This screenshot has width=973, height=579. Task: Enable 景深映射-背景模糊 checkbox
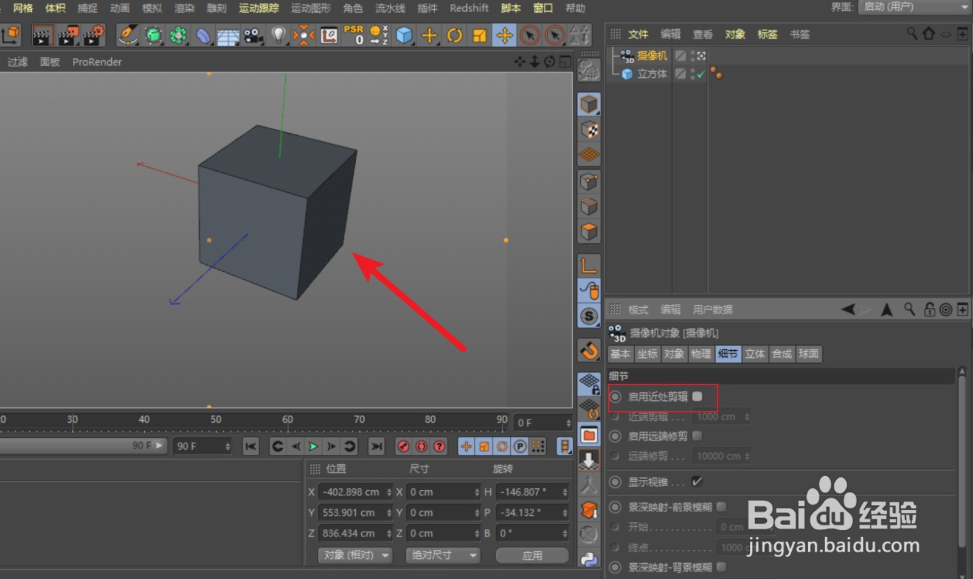(x=721, y=567)
